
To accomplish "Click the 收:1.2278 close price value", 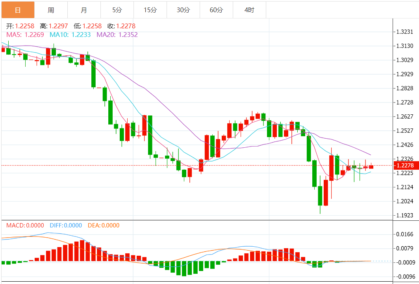I will 122,26.
